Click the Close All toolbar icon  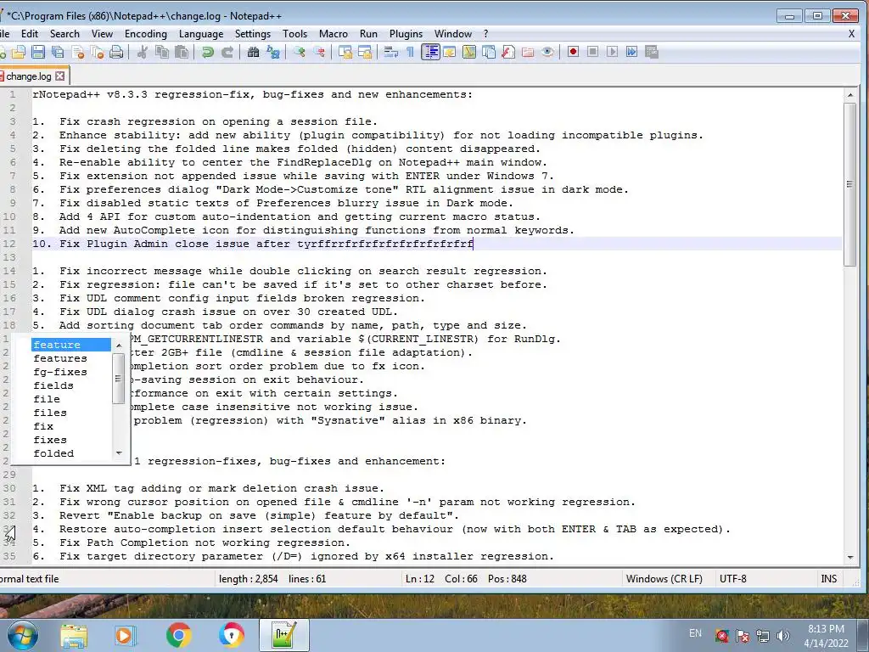pos(97,52)
